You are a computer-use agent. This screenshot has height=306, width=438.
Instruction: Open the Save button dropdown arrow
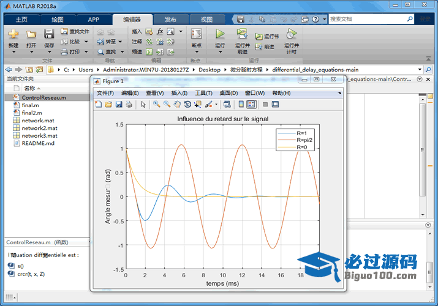tap(49, 52)
